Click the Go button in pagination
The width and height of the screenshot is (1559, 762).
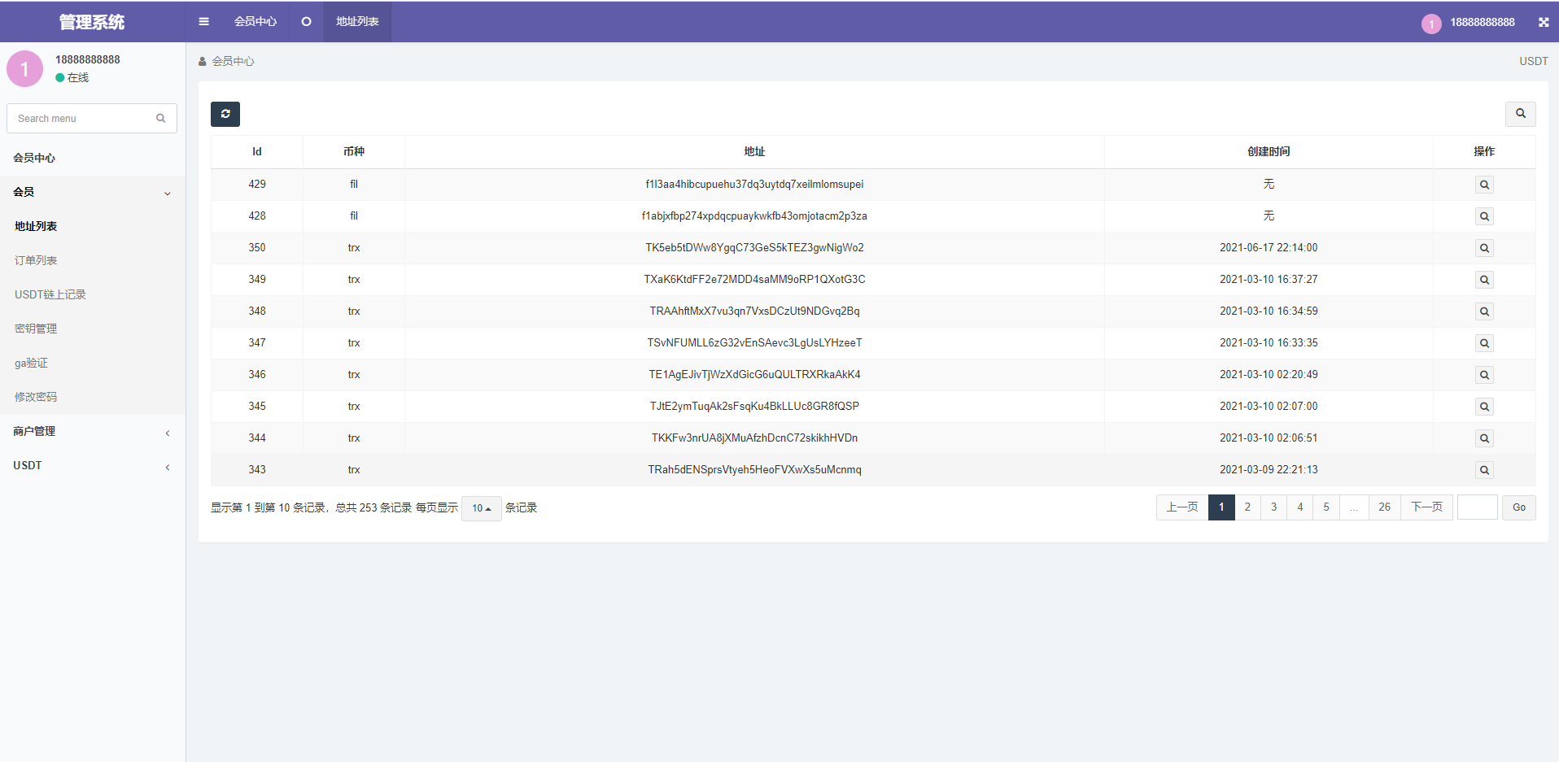coord(1518,507)
